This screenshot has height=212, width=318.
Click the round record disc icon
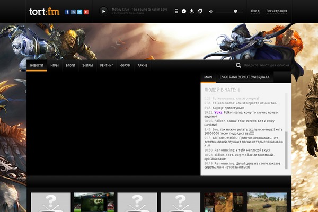[x=184, y=11]
